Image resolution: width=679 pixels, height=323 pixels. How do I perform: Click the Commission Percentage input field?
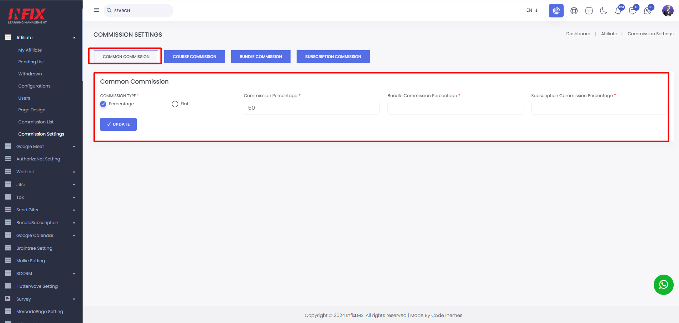click(312, 108)
